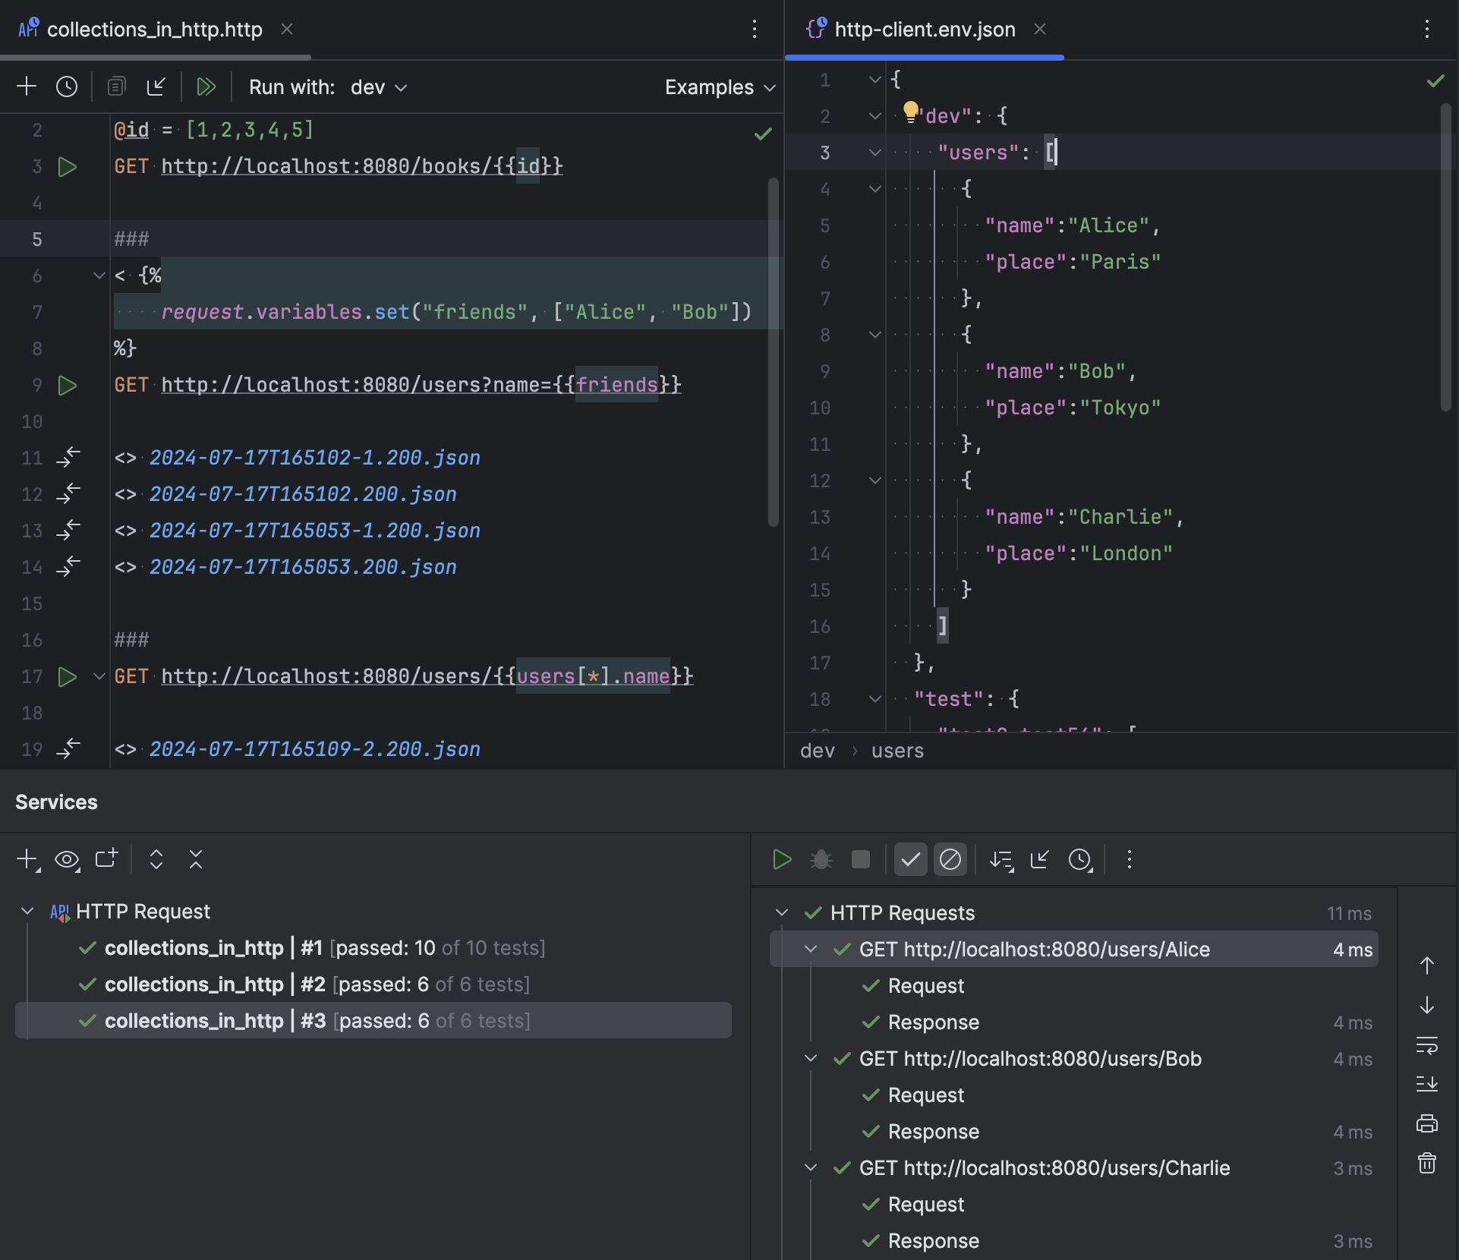Click the copy requests icon in the HTTP toolbar

(115, 87)
